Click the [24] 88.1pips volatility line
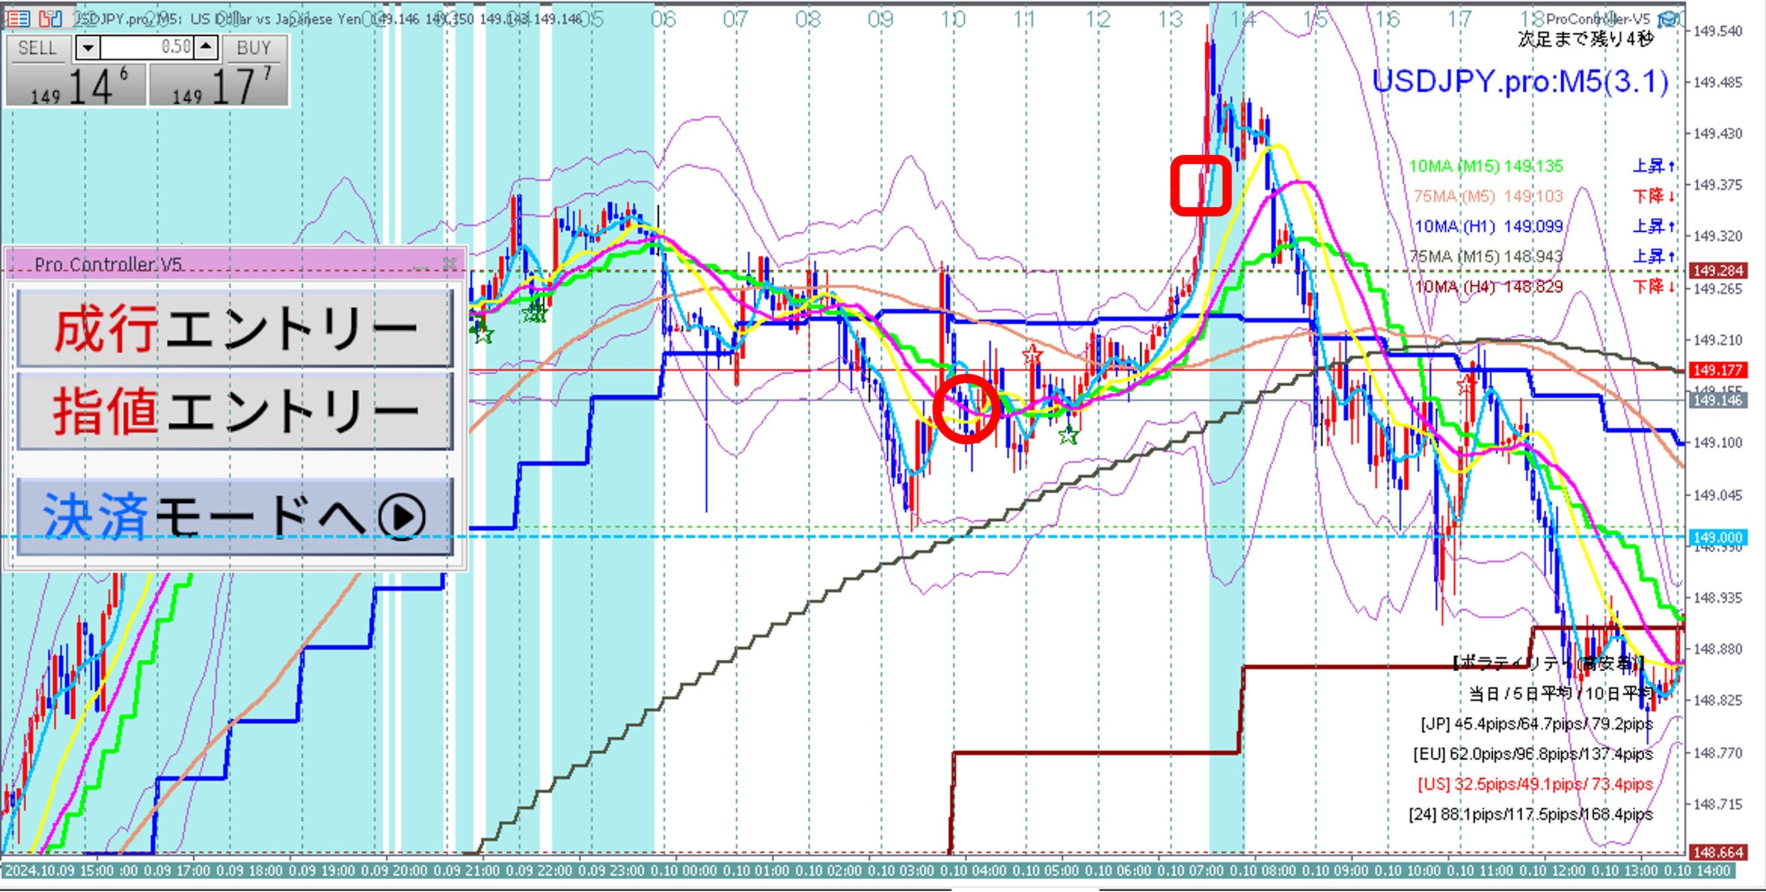The height and width of the screenshot is (892, 1766). [x=1531, y=815]
